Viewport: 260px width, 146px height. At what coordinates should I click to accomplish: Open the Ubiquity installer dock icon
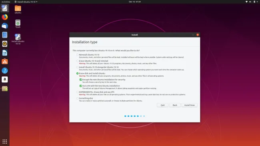(5, 8)
